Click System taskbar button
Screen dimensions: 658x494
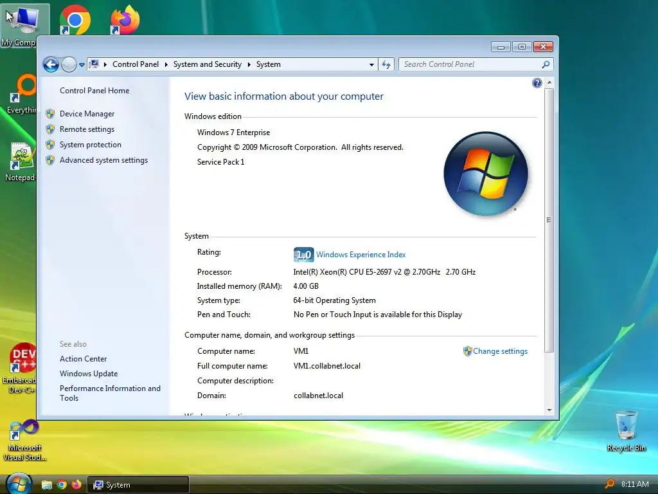tap(138, 485)
